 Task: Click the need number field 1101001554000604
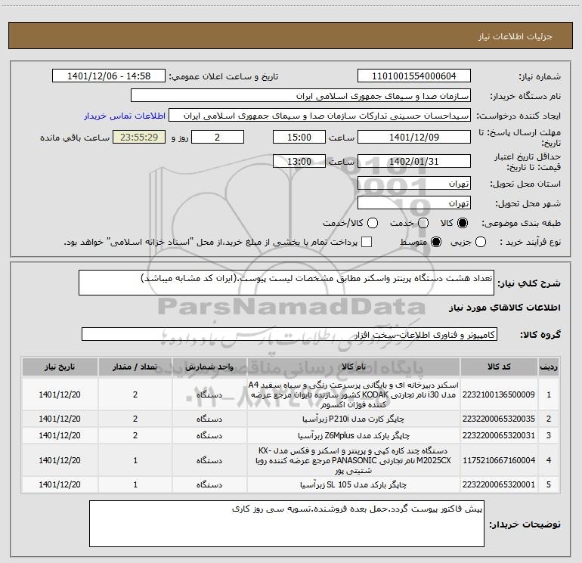pyautogui.click(x=414, y=76)
